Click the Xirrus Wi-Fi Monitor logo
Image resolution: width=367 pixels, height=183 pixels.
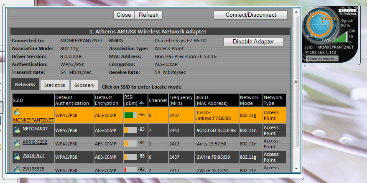coord(347,11)
